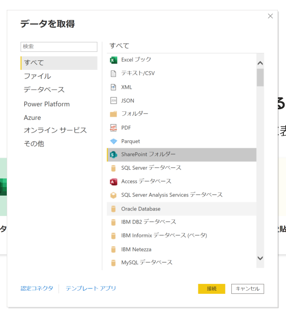Click the テキスト/CSV document icon
The width and height of the screenshot is (286, 315).
[x=113, y=73]
